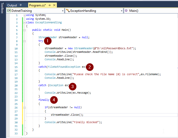Screen dimensions: 178x138
Task: Click the "Finally Blocked" string
Action: (x=86, y=122)
